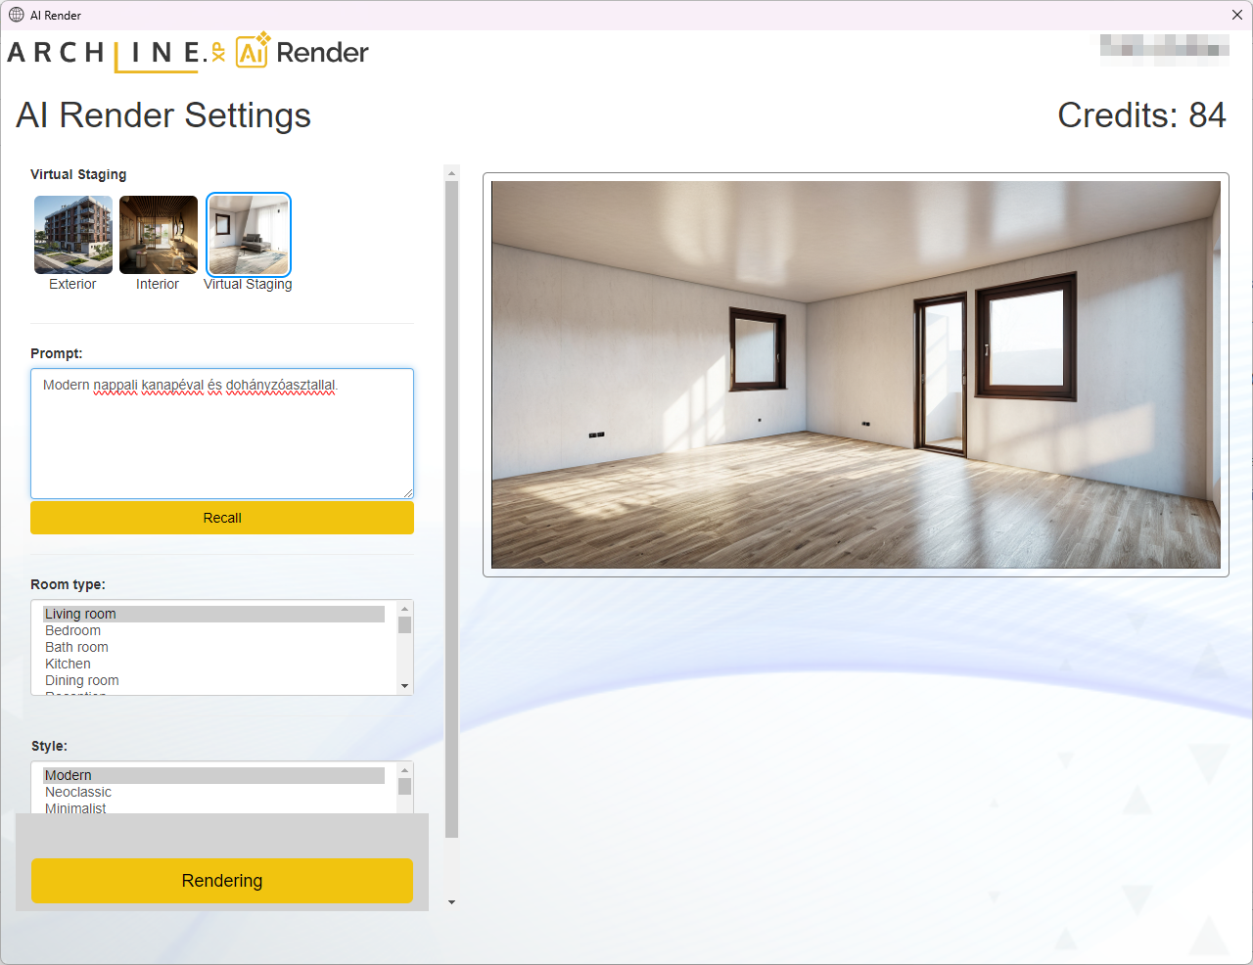Image resolution: width=1253 pixels, height=965 pixels.
Task: Select the Exterior render mode thumbnail
Action: point(73,235)
